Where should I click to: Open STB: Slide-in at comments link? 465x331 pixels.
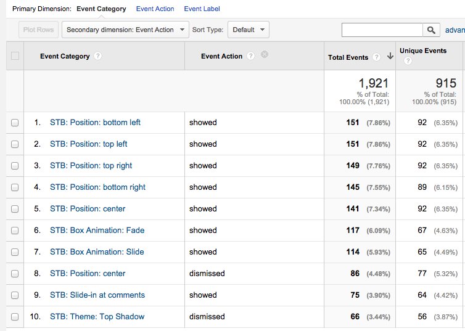click(97, 295)
